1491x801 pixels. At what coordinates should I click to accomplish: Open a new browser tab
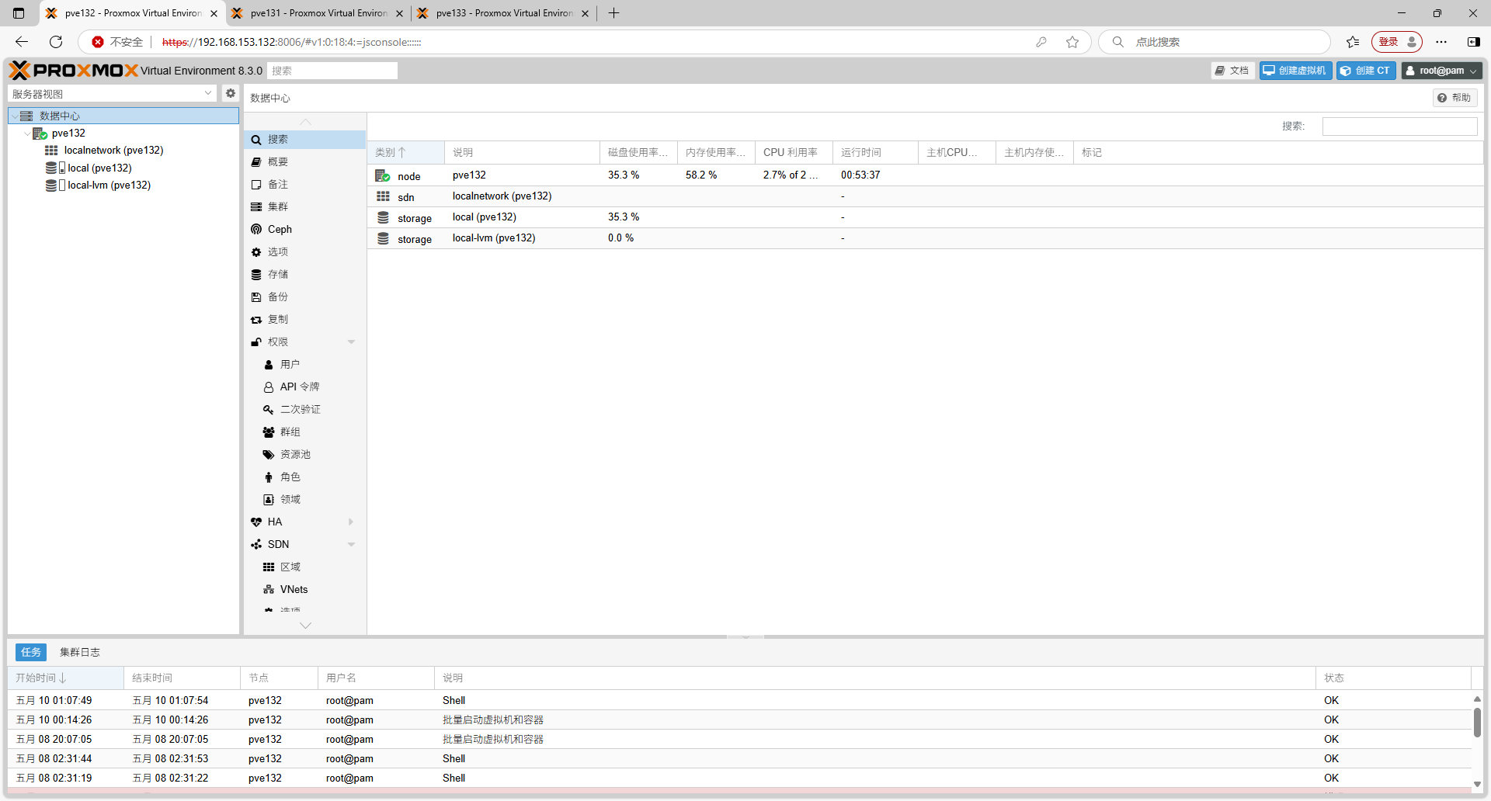pyautogui.click(x=613, y=13)
